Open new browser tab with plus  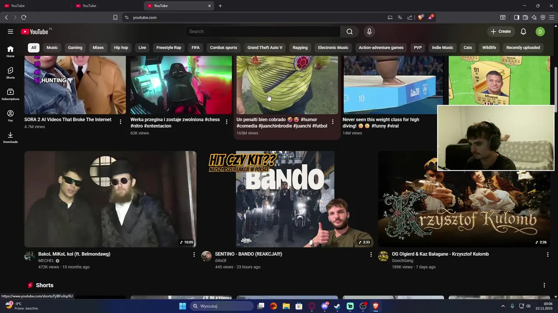220,6
